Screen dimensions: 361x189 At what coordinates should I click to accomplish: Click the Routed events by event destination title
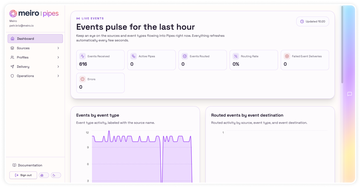247,115
